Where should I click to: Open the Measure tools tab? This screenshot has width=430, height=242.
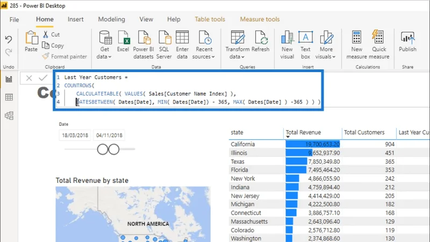click(260, 19)
